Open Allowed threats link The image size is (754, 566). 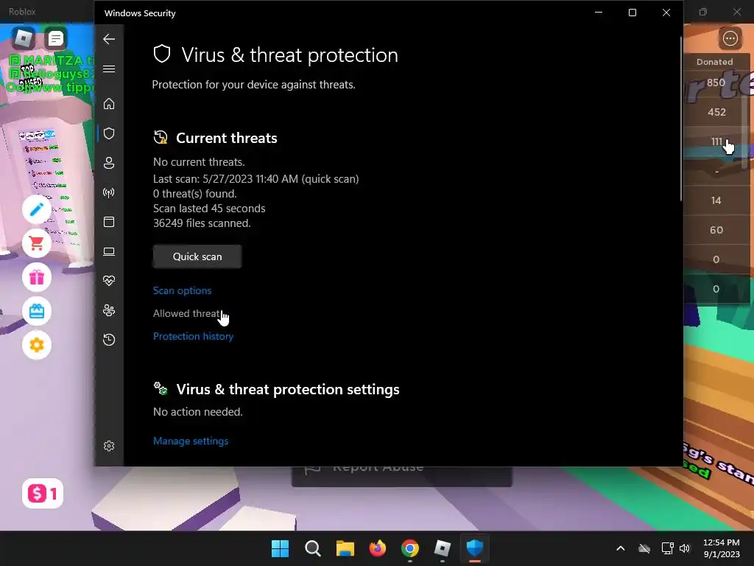pyautogui.click(x=188, y=313)
